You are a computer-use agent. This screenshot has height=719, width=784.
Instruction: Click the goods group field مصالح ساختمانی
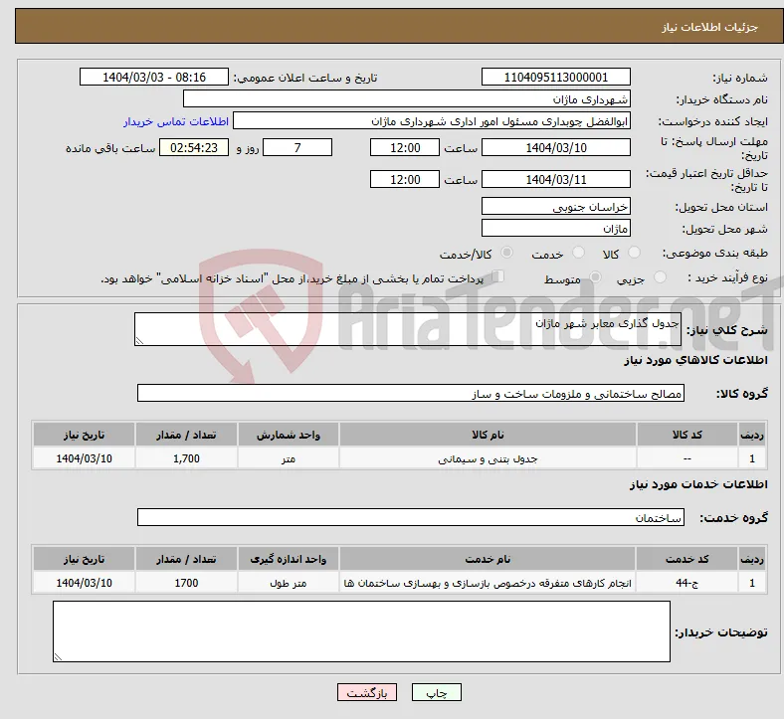pyautogui.click(x=411, y=393)
